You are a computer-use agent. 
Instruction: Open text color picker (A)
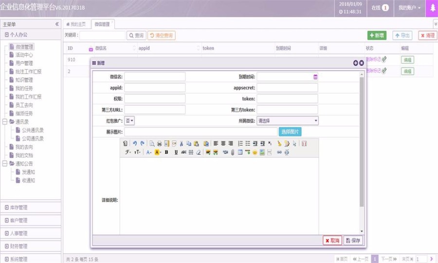149,152
